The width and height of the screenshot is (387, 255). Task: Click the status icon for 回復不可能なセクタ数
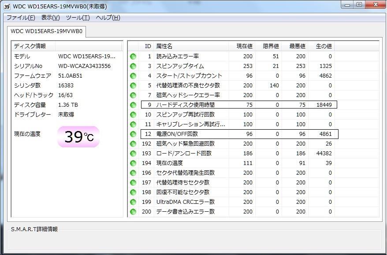(x=133, y=192)
